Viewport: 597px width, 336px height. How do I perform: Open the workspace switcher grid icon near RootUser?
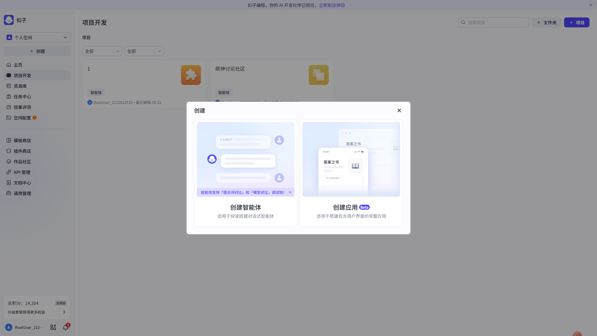click(x=53, y=327)
